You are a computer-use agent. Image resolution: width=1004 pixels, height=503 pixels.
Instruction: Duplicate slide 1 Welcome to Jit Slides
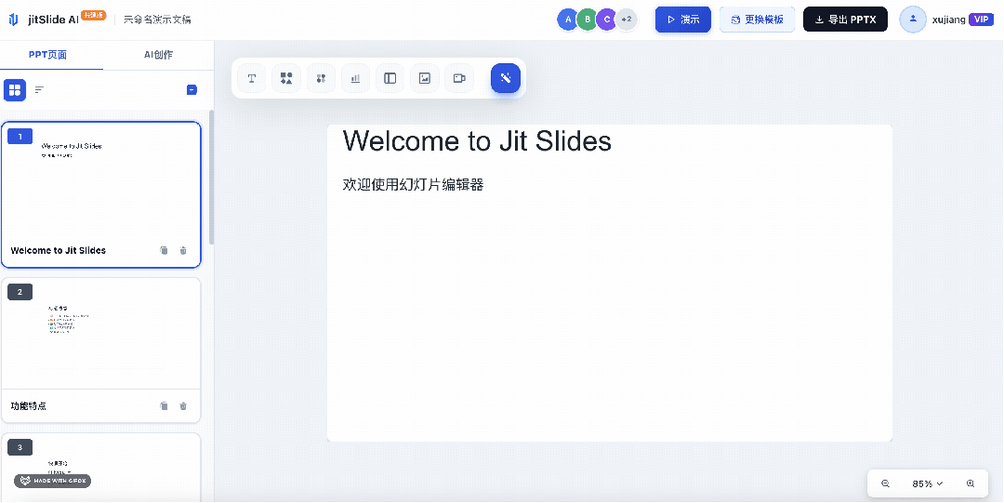point(164,250)
